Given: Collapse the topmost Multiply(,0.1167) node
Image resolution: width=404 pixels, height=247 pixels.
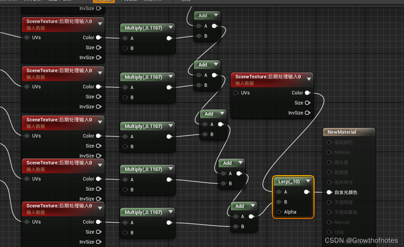Looking at the screenshot, I should [x=171, y=27].
